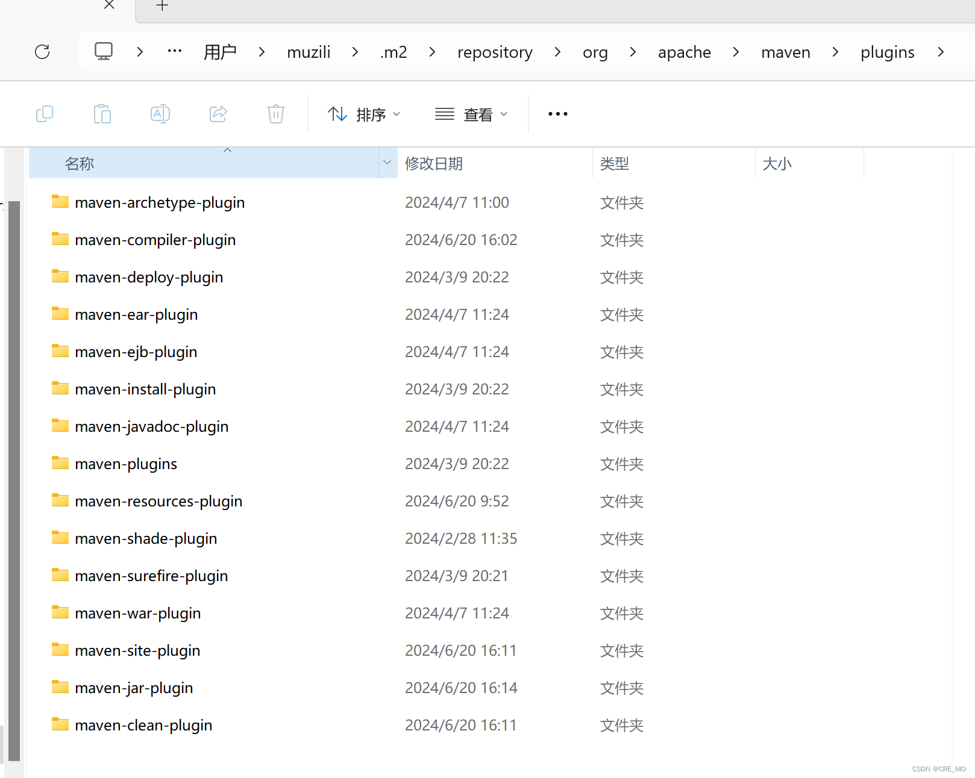Select maven-deploy-plugin folder

149,278
